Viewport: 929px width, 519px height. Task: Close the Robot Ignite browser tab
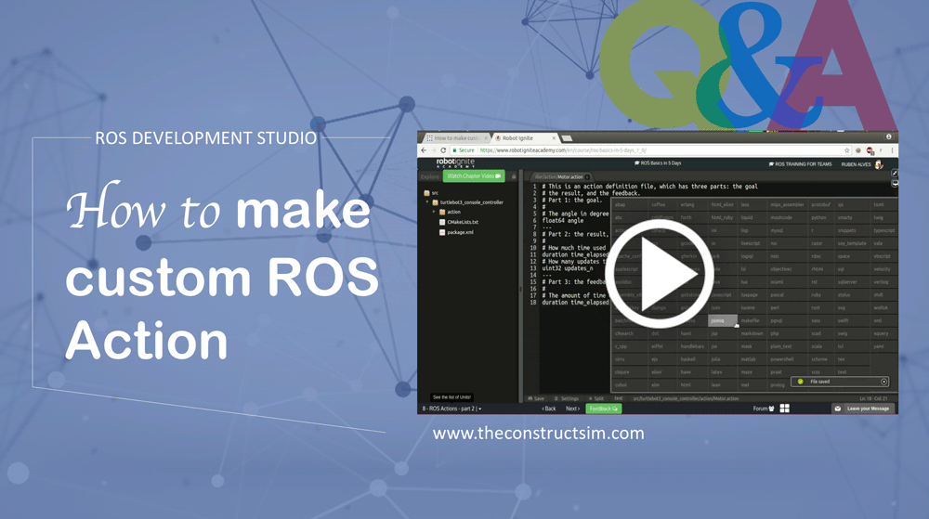pos(554,138)
